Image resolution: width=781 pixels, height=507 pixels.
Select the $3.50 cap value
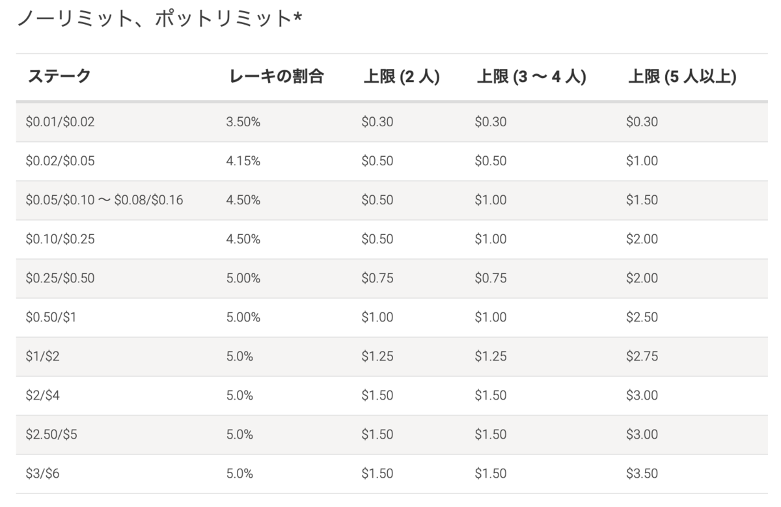coord(642,473)
